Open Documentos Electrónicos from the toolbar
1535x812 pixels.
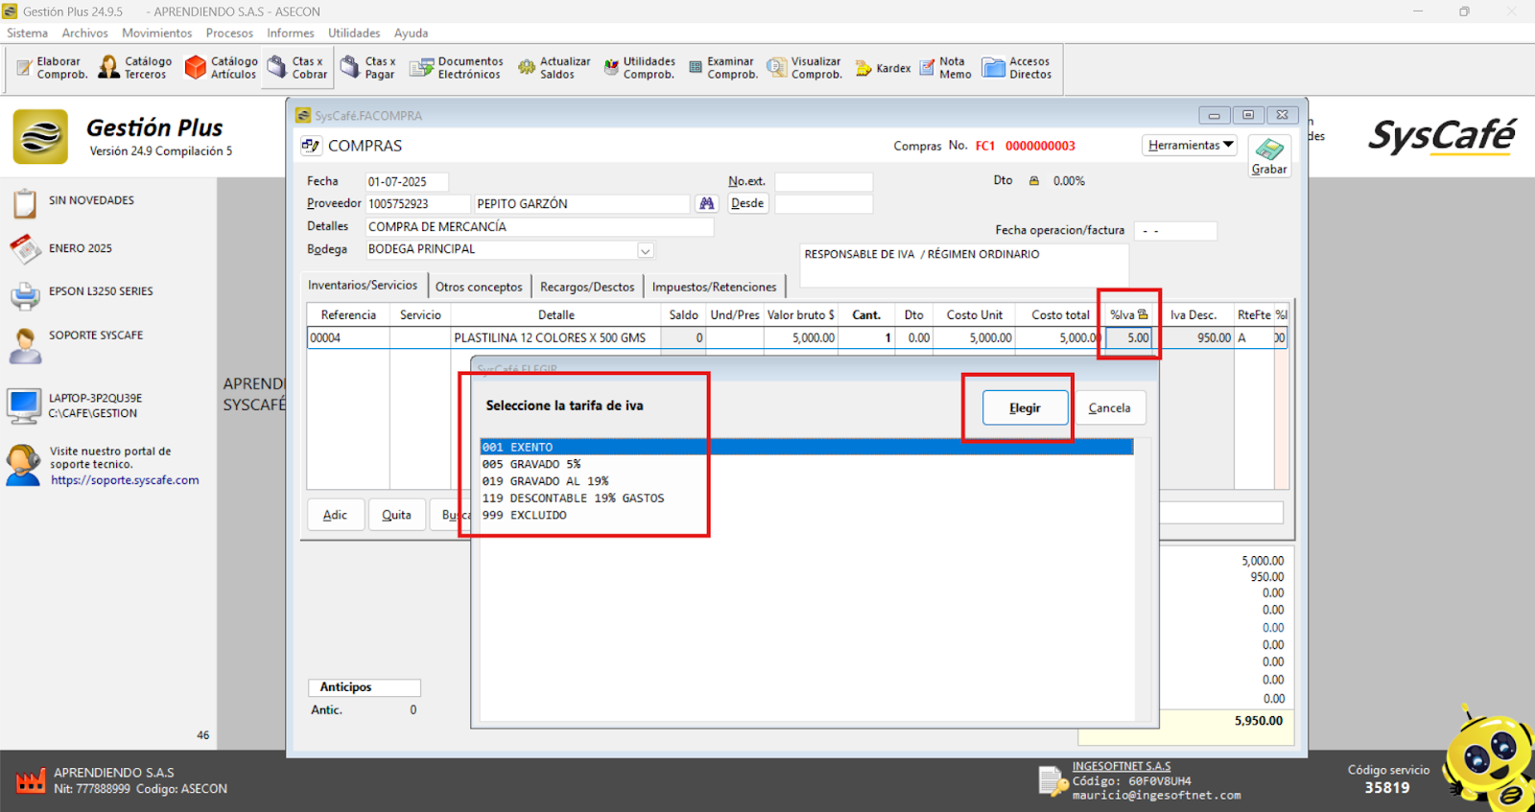click(457, 68)
